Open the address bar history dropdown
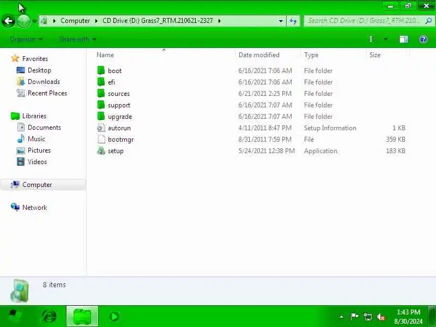The height and width of the screenshot is (327, 436). [281, 21]
